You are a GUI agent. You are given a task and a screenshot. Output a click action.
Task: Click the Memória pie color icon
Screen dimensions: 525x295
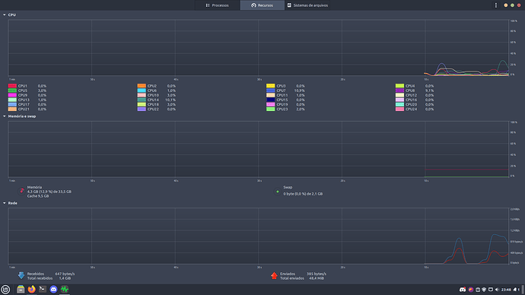tap(22, 191)
